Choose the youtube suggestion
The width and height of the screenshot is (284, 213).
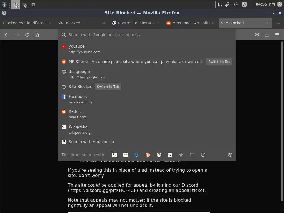point(147,49)
